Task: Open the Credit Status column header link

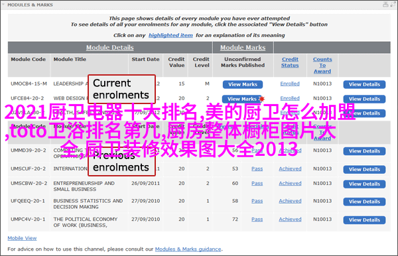Action: coord(290,62)
